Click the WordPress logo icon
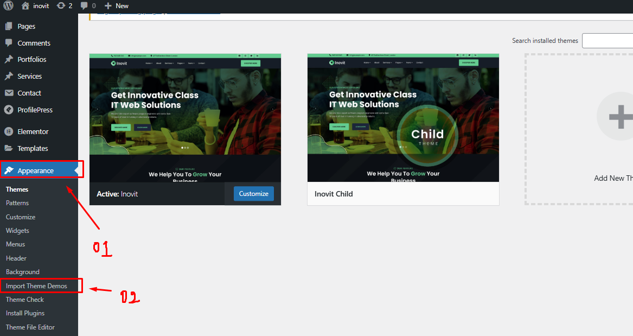Viewport: 633px width, 336px height. [8, 5]
